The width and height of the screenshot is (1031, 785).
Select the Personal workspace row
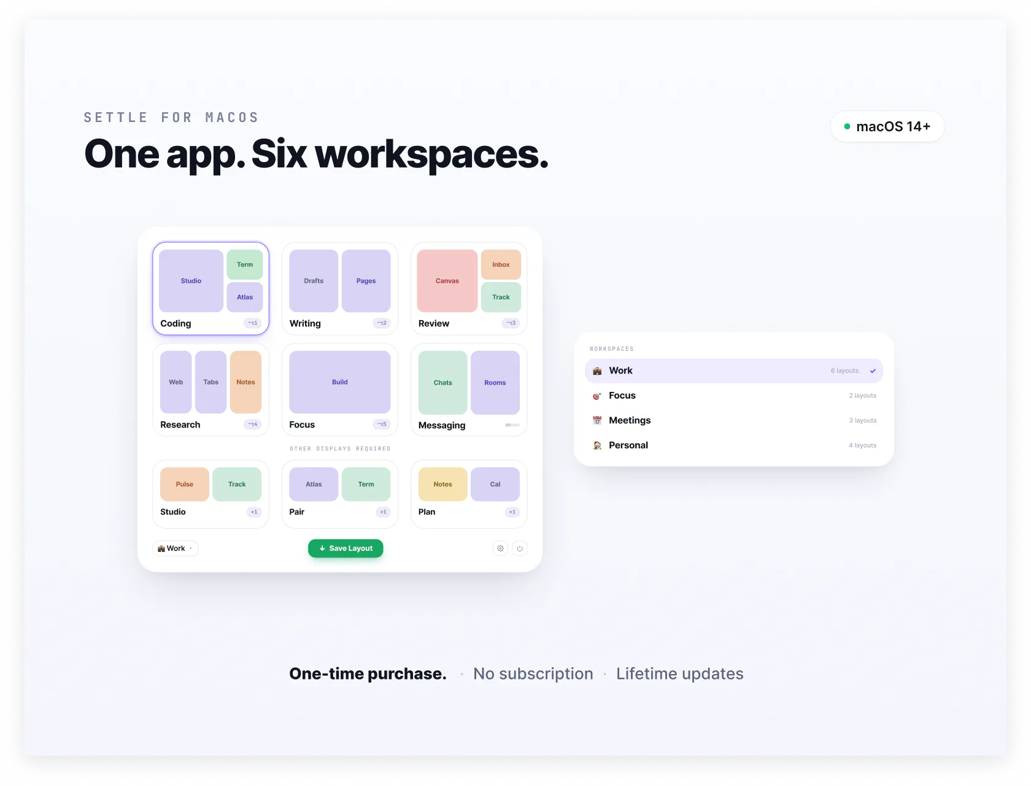click(734, 445)
